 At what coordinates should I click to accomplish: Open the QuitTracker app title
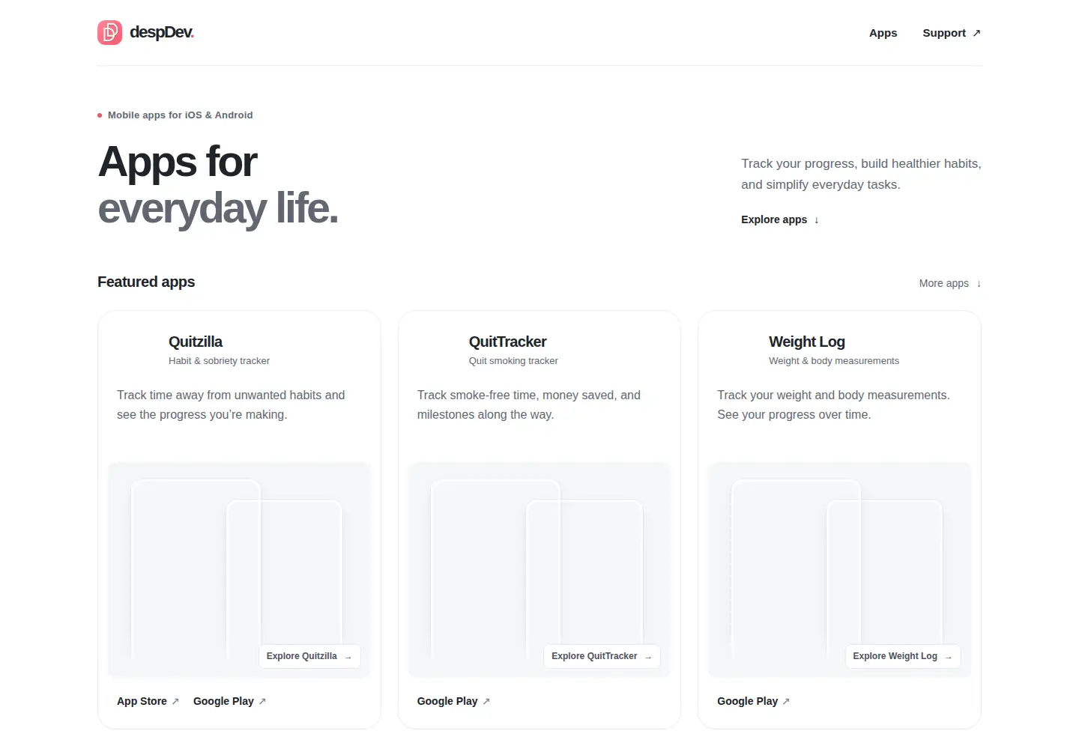[x=507, y=342]
